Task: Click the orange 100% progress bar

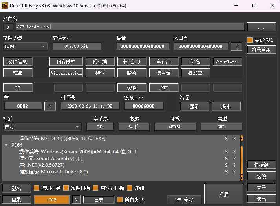Action: tap(51, 200)
